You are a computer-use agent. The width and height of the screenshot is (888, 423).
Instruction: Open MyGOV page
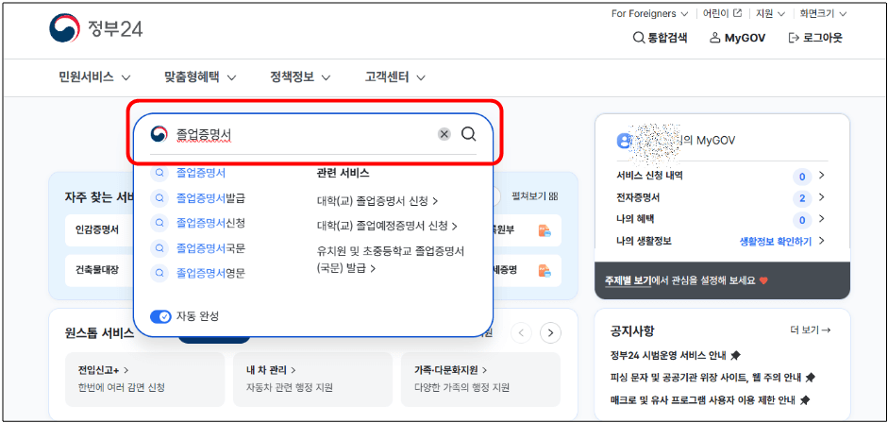[737, 38]
